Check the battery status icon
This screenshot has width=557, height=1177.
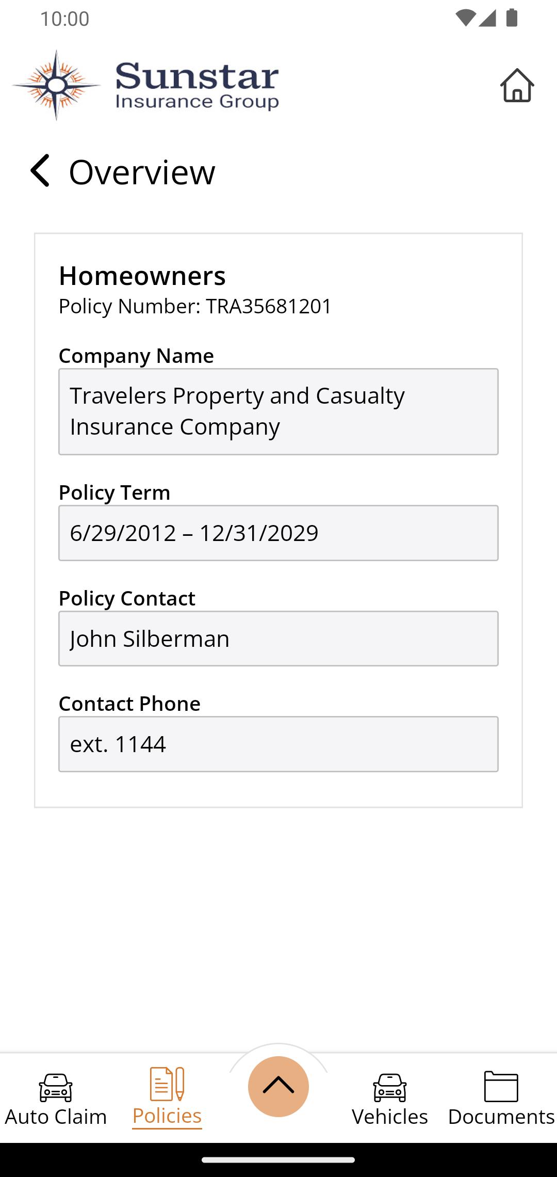[512, 18]
